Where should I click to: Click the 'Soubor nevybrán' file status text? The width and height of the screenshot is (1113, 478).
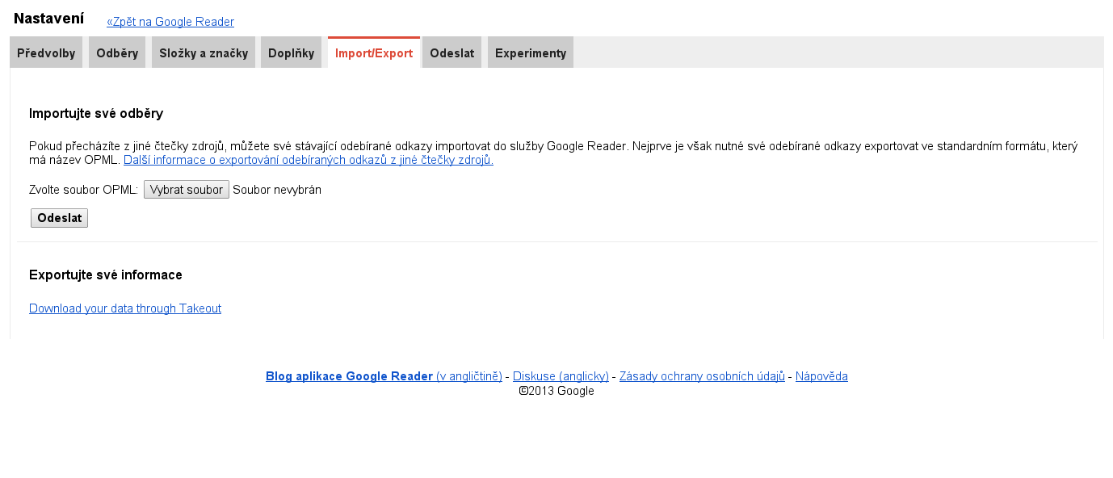(x=277, y=190)
